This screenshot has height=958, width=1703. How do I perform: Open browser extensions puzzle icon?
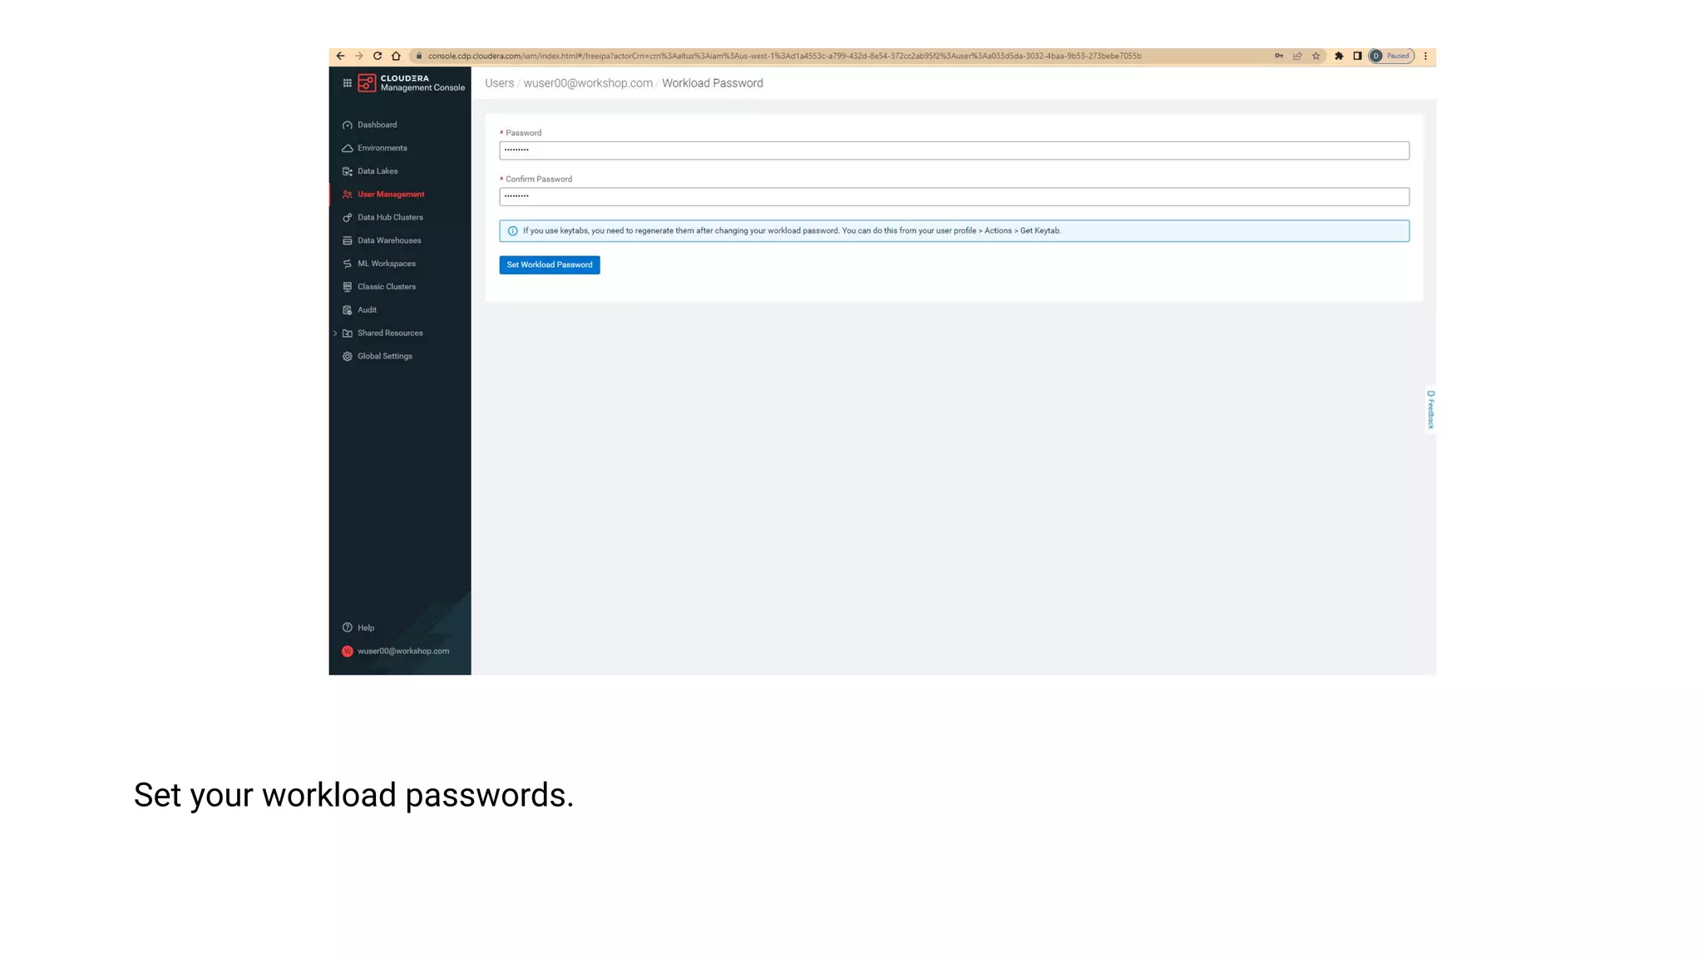(1339, 57)
